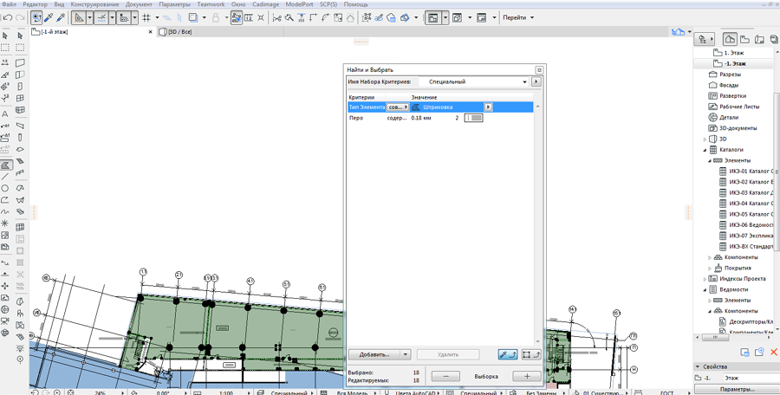Open the Перейти dropdown in toolbar
The height and width of the screenshot is (395, 780).
pos(519,18)
